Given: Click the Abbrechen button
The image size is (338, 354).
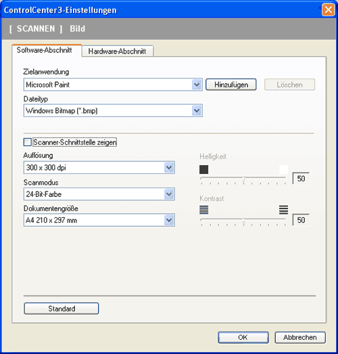Looking at the screenshot, I should click(300, 337).
